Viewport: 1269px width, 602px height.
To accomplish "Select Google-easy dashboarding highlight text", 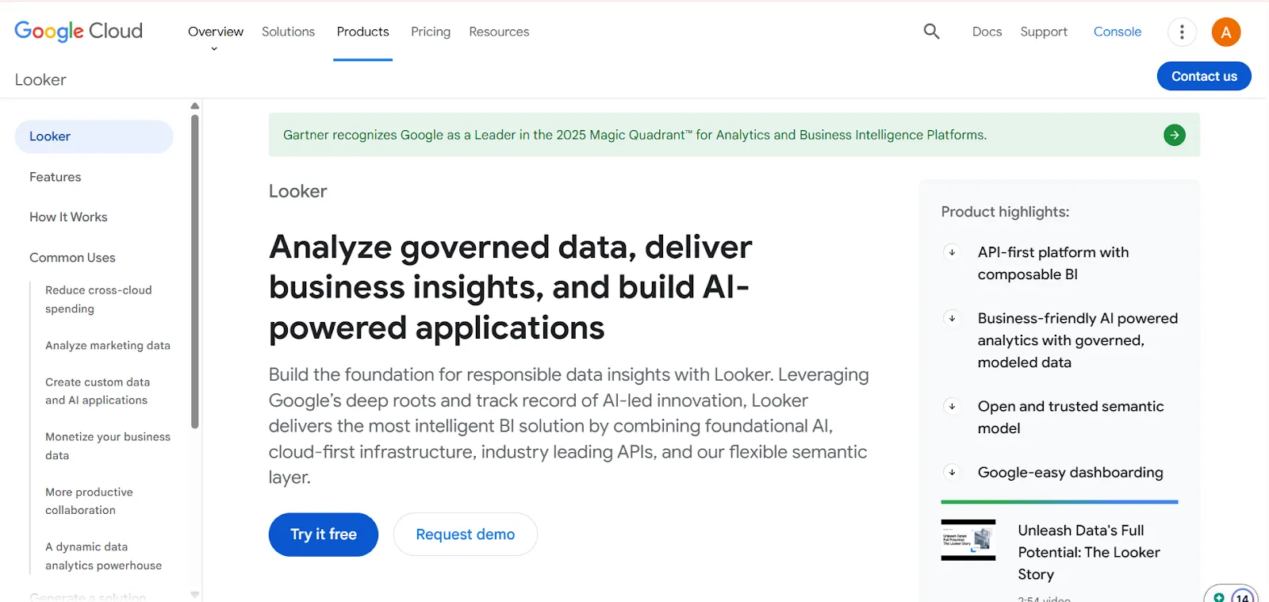I will [1071, 473].
